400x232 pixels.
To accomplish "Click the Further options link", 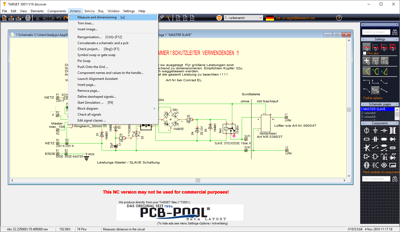I will (x=373, y=98).
